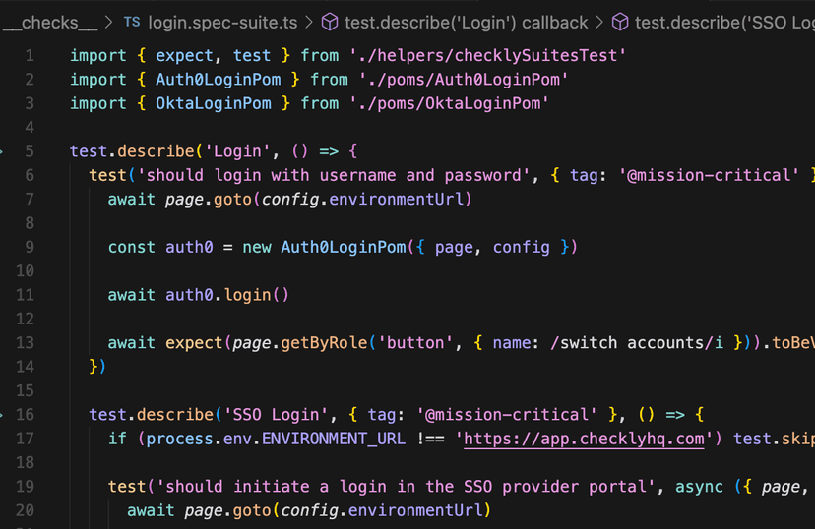The width and height of the screenshot is (815, 529).
Task: Click the './poms/Auth0LoginPom' import path
Action: 463,80
